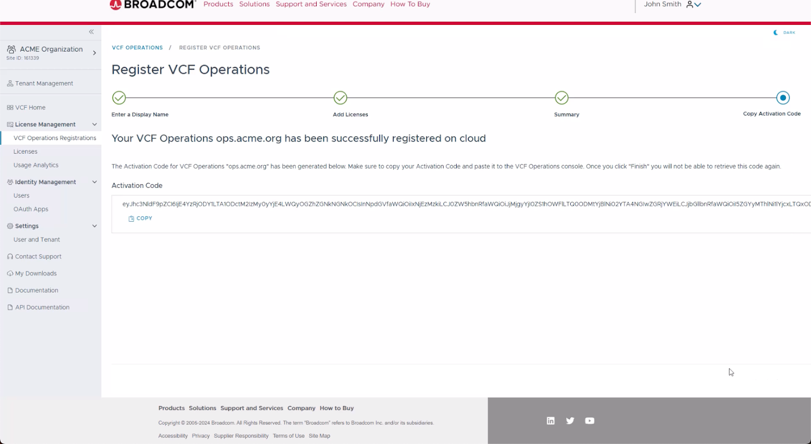
Task: Click Register VCF Operations page heading
Action: (x=191, y=70)
